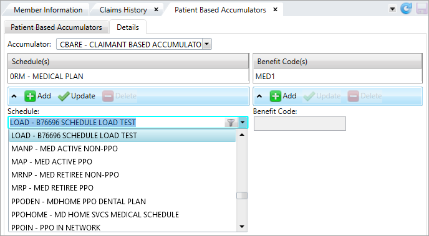Choose PPODEN - MDHOME PPO DENTAL PLAN
This screenshot has height=236, width=429.
coord(122,202)
